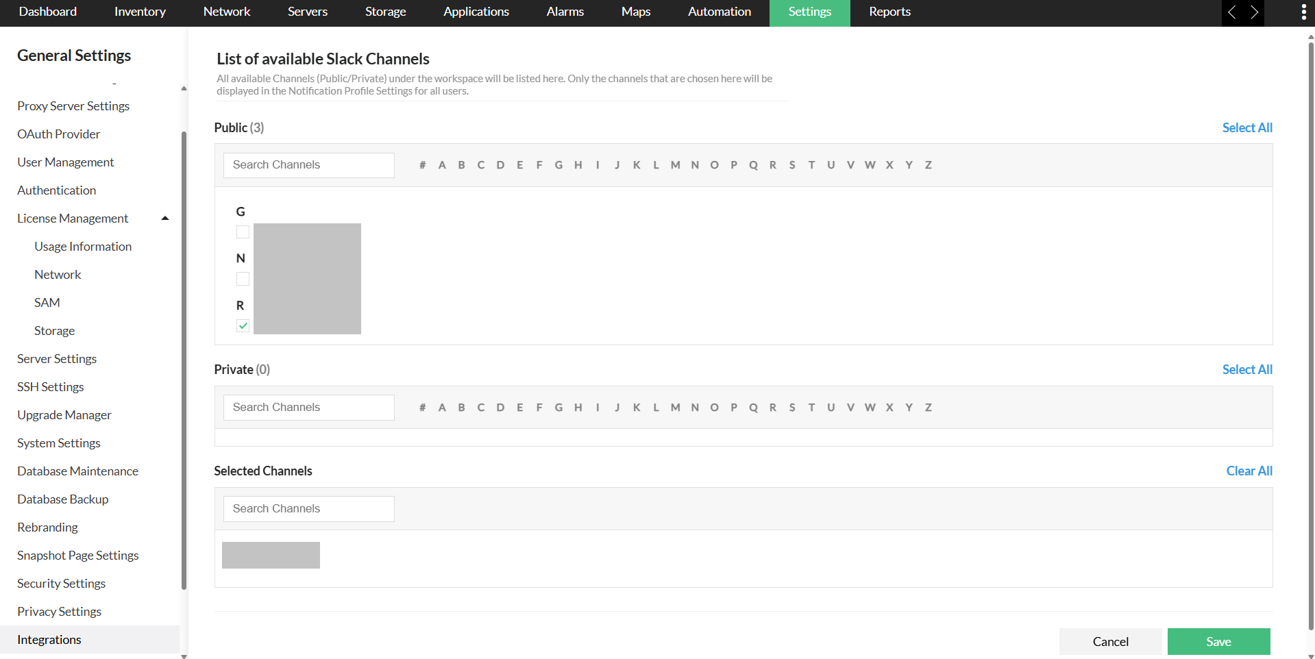
Task: Go to previous tabs with left arrow
Action: pyautogui.click(x=1232, y=12)
